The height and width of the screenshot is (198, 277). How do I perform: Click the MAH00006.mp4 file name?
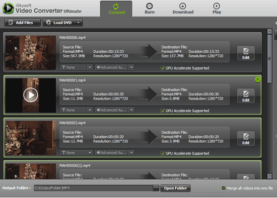(72, 38)
